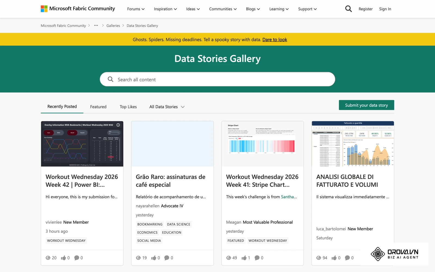Follow the Dare to look banner link
Screen dimensions: 435x272
(275, 40)
